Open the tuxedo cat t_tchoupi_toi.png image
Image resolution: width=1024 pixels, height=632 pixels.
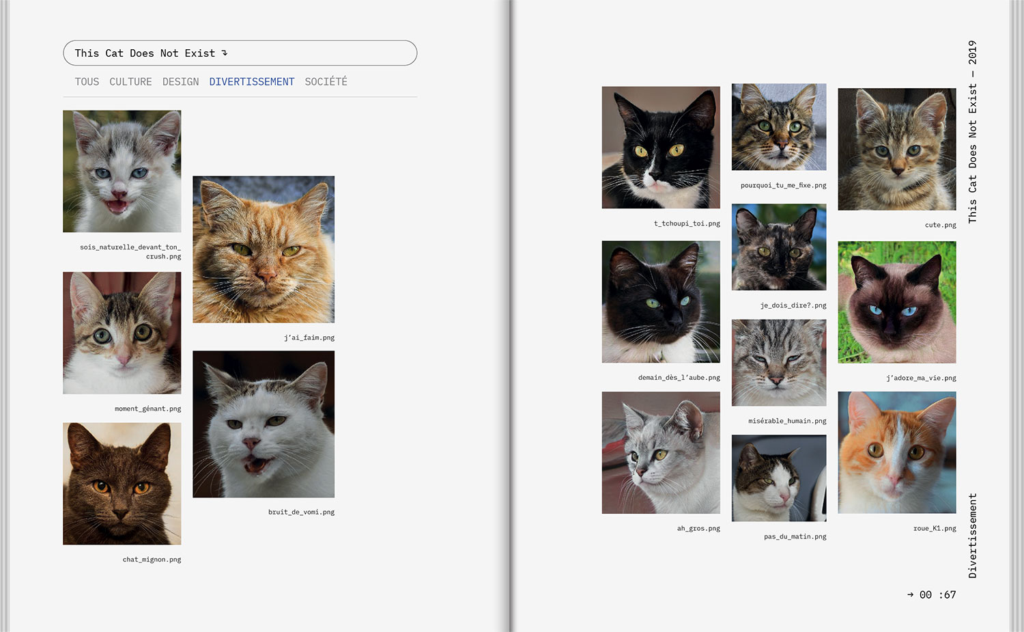coord(660,148)
